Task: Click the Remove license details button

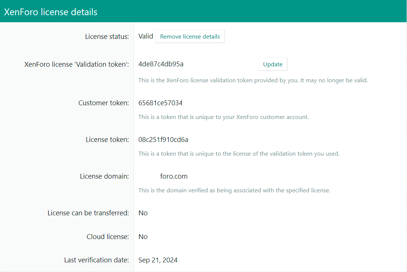Action: [190, 36]
